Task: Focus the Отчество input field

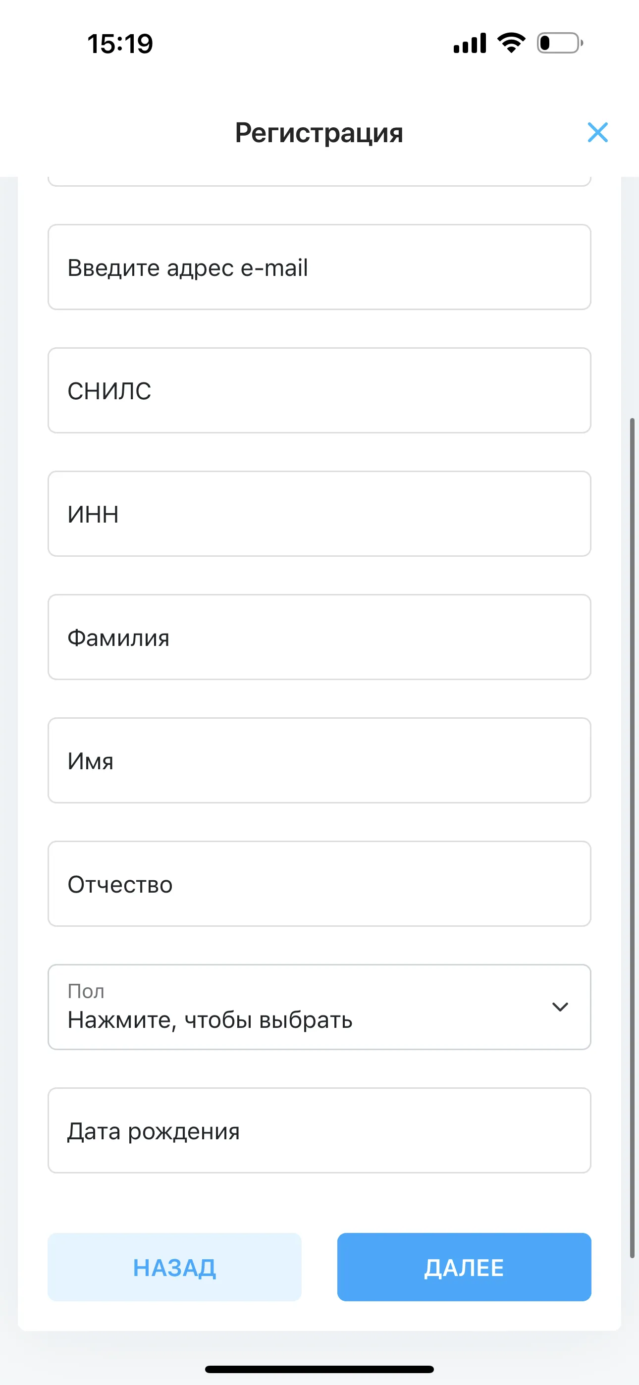Action: tap(319, 883)
